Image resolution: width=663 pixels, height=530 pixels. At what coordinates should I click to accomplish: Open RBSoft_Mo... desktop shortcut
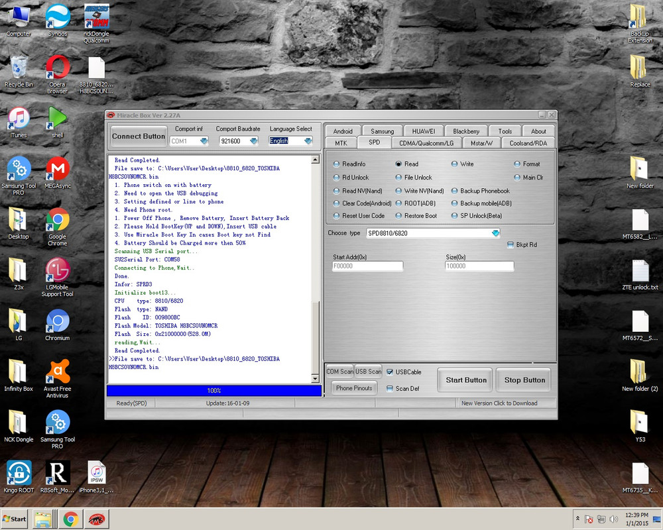[58, 477]
